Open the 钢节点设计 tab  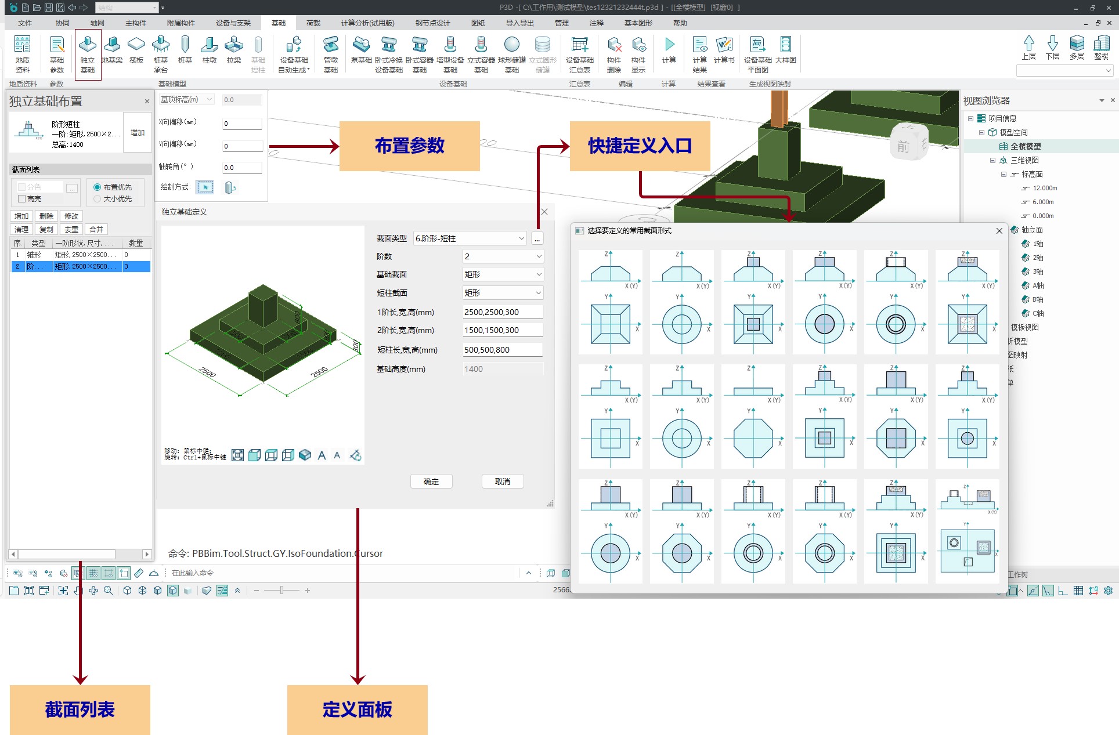coord(432,23)
